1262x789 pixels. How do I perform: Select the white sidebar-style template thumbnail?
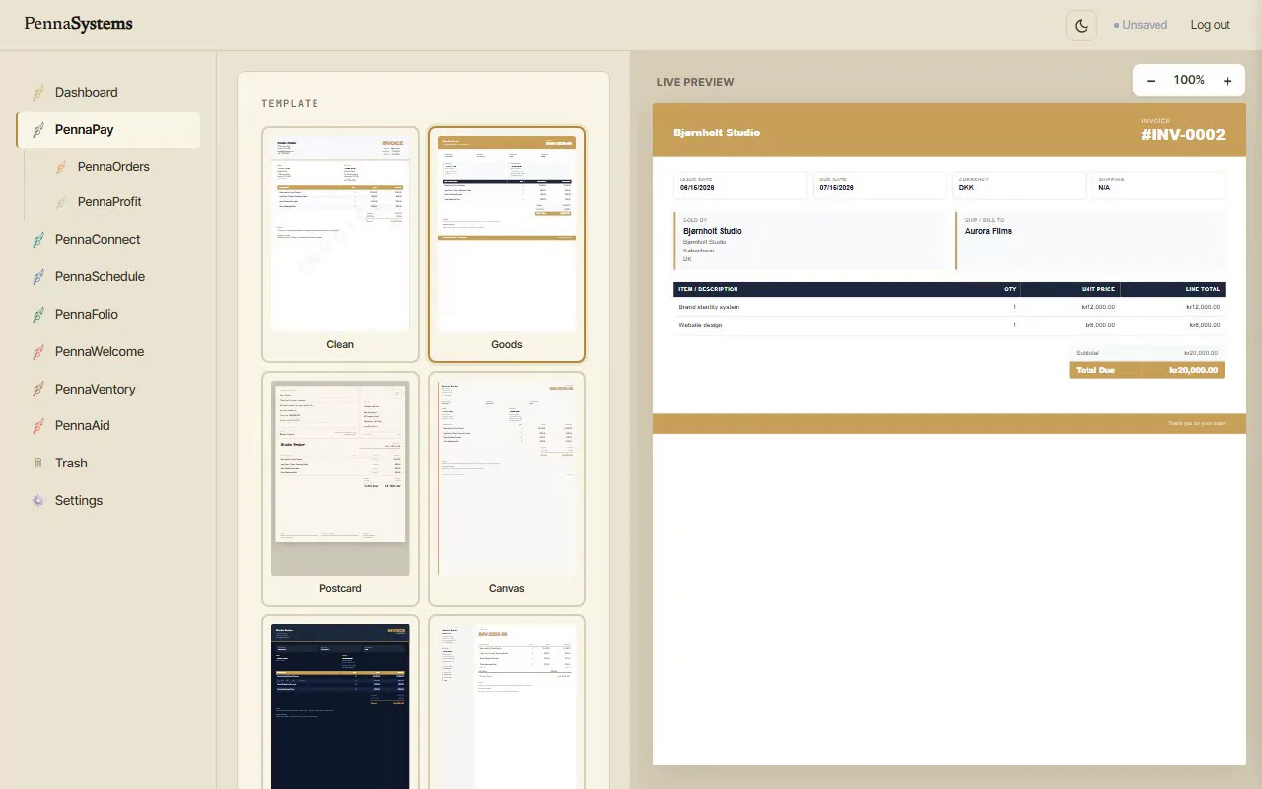pos(507,702)
